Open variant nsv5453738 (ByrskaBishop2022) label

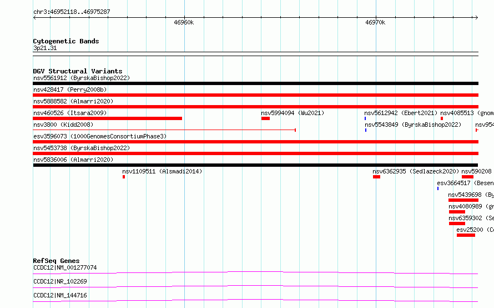pyautogui.click(x=82, y=148)
